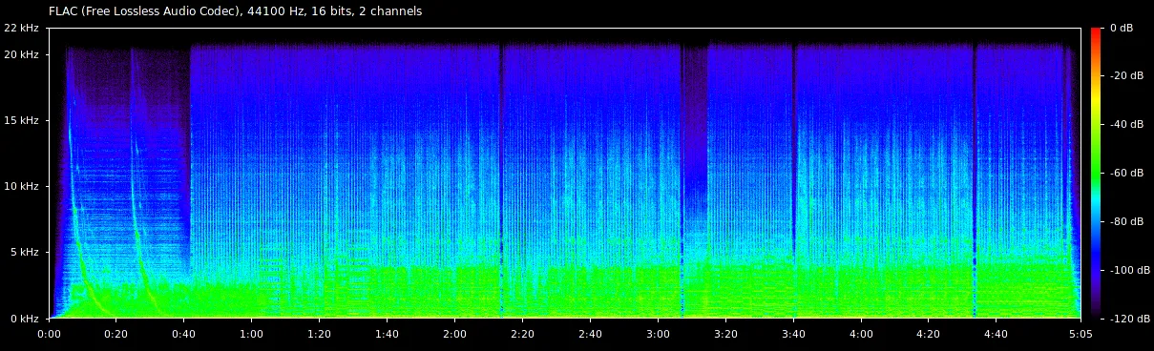Select the 5 kHz frequency axis label

pyautogui.click(x=25, y=253)
